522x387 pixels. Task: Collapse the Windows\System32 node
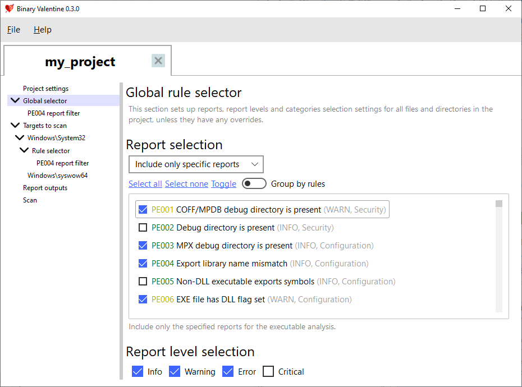pyautogui.click(x=20, y=137)
